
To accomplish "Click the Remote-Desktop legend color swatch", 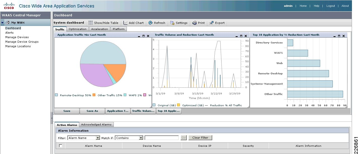I will coord(57,95).
